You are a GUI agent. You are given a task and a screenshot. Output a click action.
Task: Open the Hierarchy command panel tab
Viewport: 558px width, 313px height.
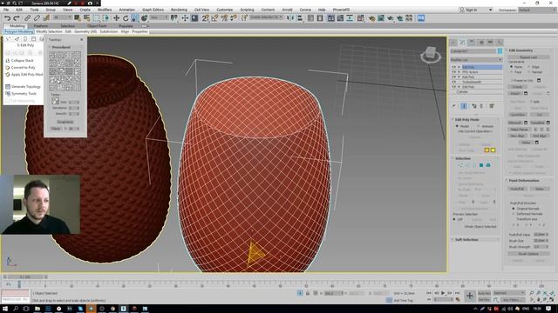[x=472, y=43]
